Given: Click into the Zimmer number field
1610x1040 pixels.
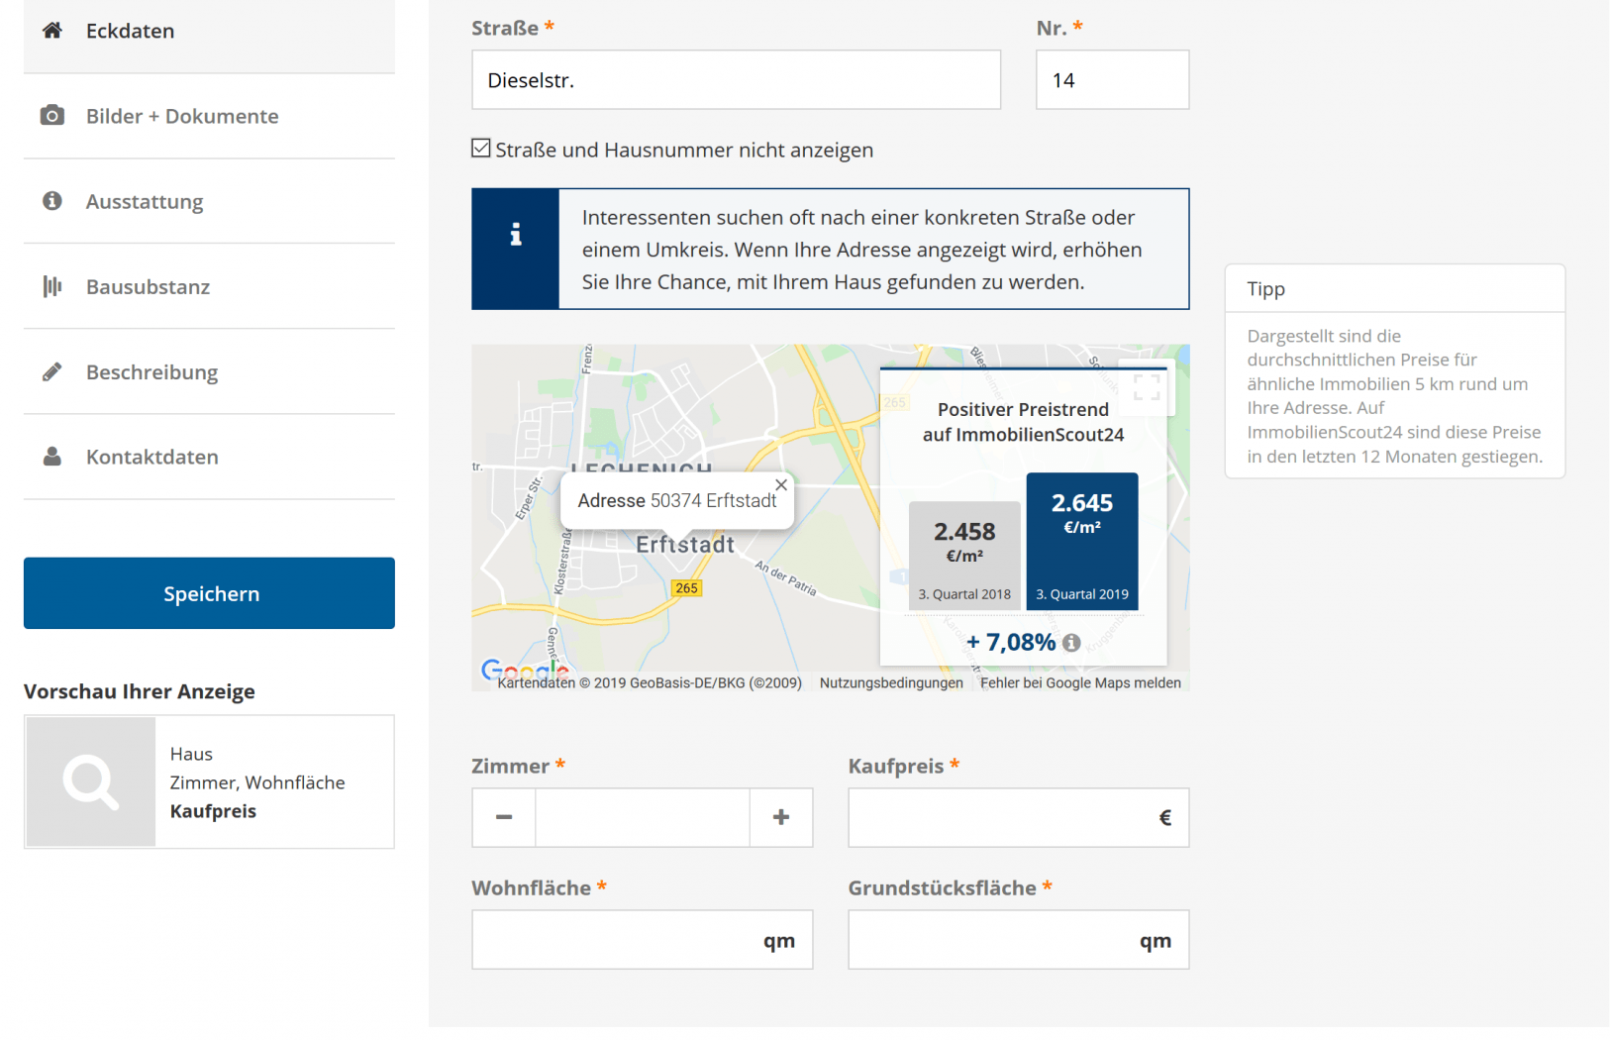Looking at the screenshot, I should [643, 817].
